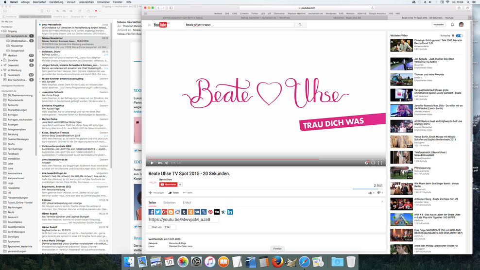Expand the Papierkorb mailbox
The image size is (480, 270).
(2, 75)
